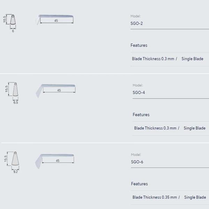209x209 pixels.
Task: Click the SGO-2 blade side-view diagram
Action: pos(56,18)
